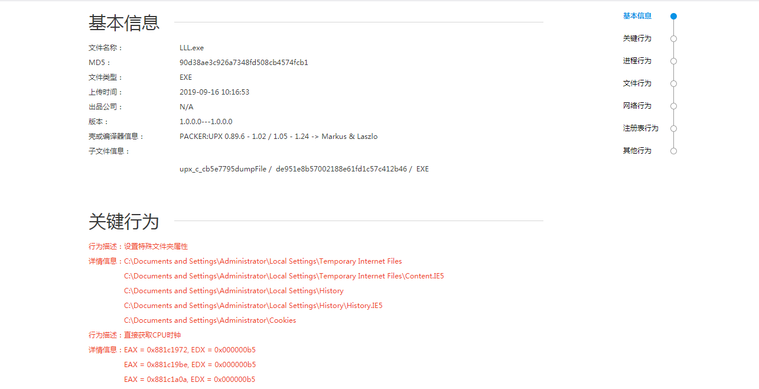Jump to the 关键行为 section via side navigation

637,38
